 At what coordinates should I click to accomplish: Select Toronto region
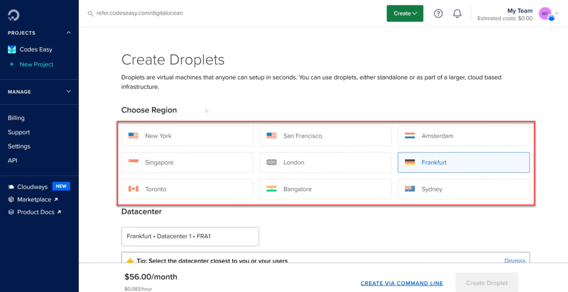(x=187, y=189)
